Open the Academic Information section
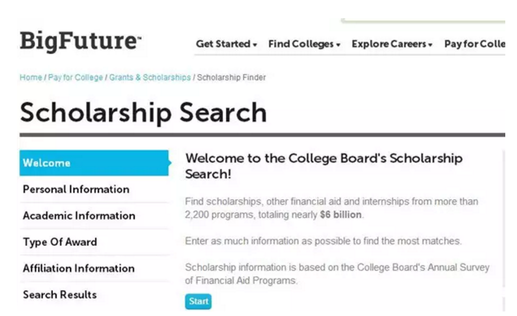This screenshot has height=316, width=517. pyautogui.click(x=79, y=216)
